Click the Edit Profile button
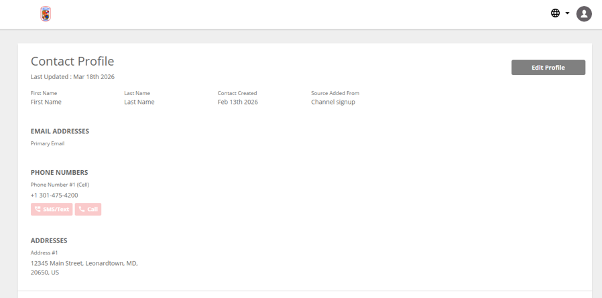Image resolution: width=602 pixels, height=298 pixels. pyautogui.click(x=548, y=68)
